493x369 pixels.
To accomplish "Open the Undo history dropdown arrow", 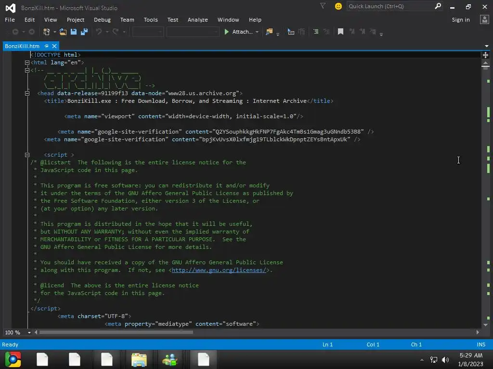I will coord(107,32).
